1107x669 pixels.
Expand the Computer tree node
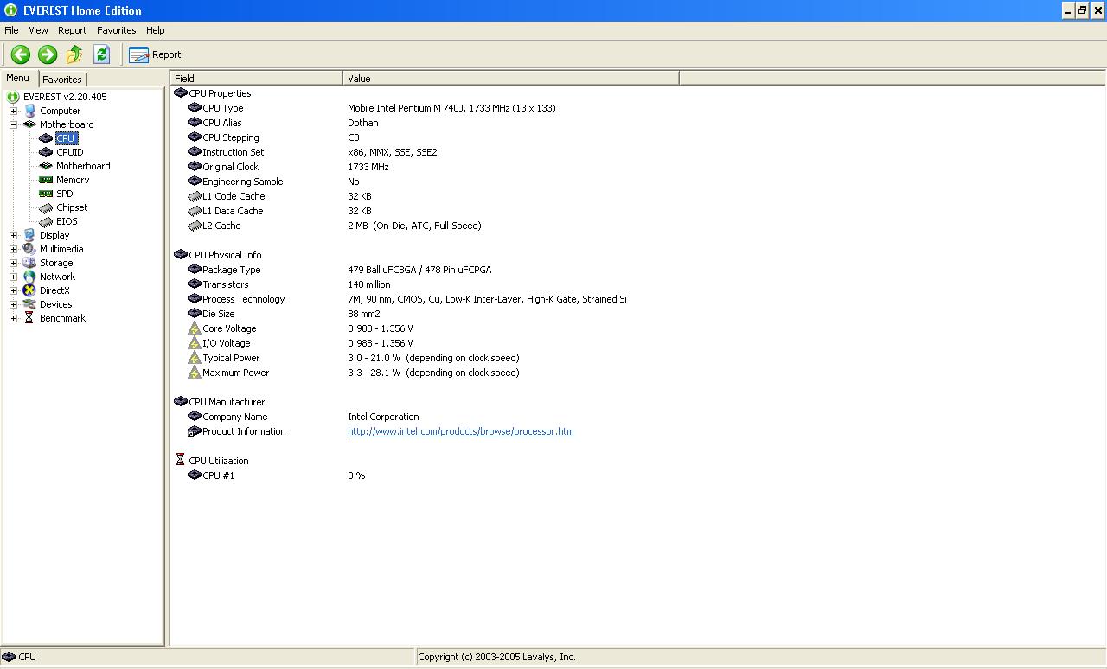13,111
